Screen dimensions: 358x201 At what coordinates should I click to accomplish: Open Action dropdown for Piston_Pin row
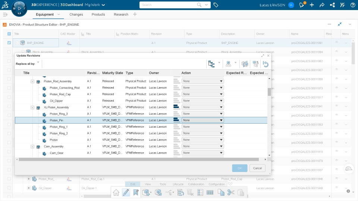[203, 120]
